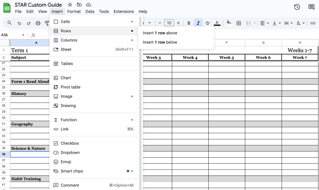
Task: Insert a Checkbox from the menu
Action: pyautogui.click(x=70, y=143)
